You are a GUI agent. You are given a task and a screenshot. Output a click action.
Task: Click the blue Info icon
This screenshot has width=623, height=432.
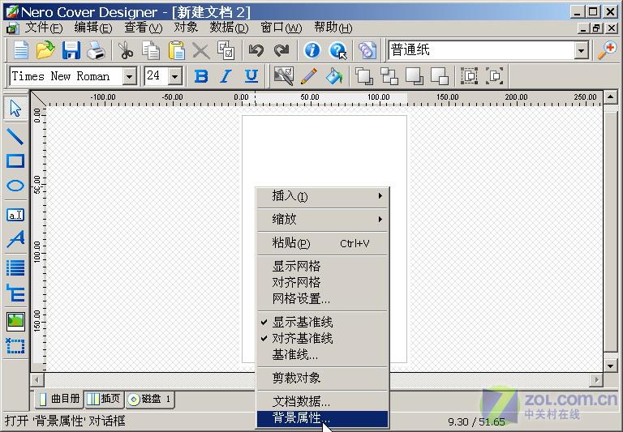click(x=311, y=50)
